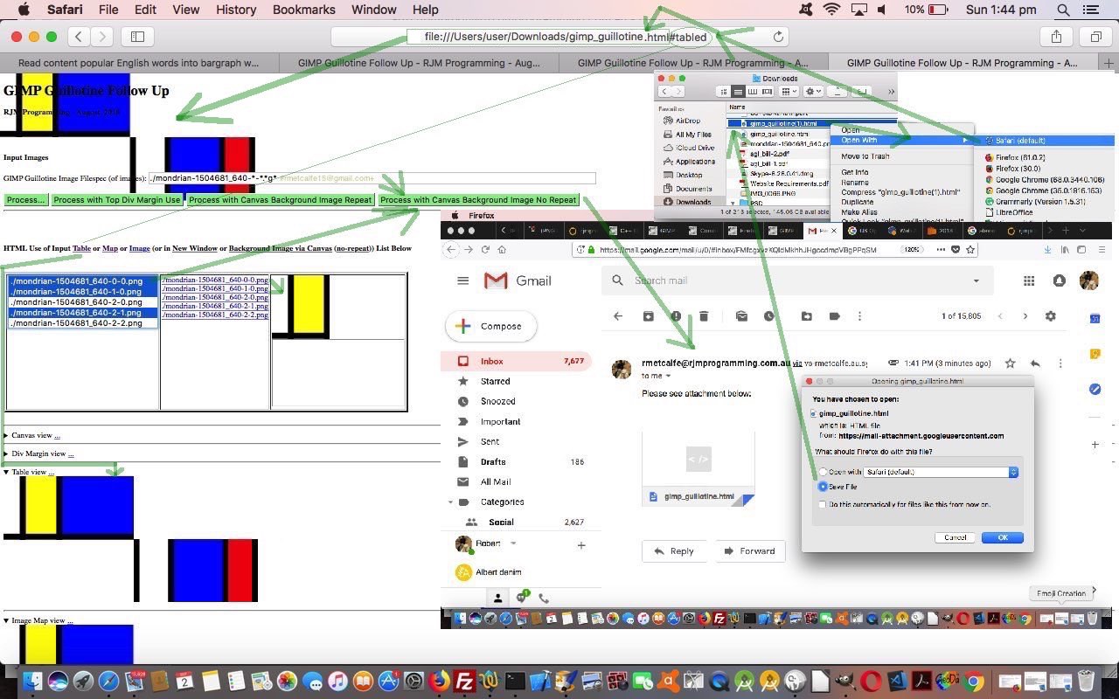Click Safari's reload page icon
Image resolution: width=1119 pixels, height=699 pixels.
click(778, 37)
